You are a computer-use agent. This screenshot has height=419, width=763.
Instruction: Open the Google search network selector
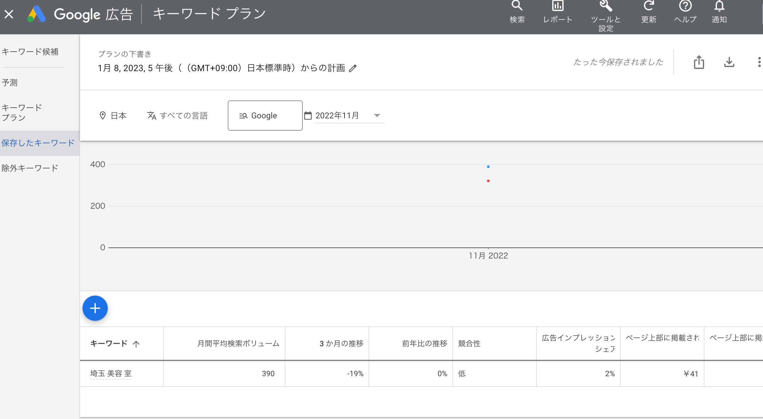point(265,116)
